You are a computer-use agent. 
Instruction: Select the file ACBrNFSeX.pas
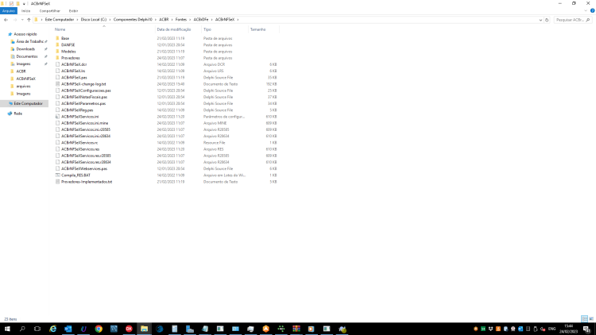tap(74, 78)
